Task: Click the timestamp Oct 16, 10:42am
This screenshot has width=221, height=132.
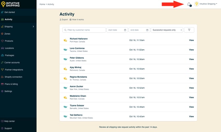Action: click(x=137, y=117)
